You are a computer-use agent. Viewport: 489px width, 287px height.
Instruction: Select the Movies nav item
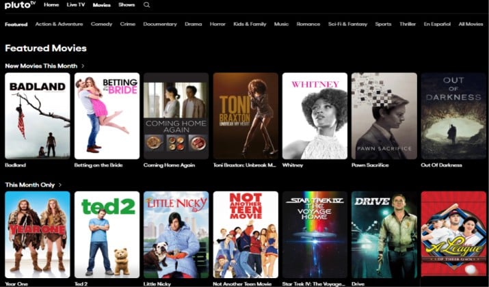click(x=102, y=5)
